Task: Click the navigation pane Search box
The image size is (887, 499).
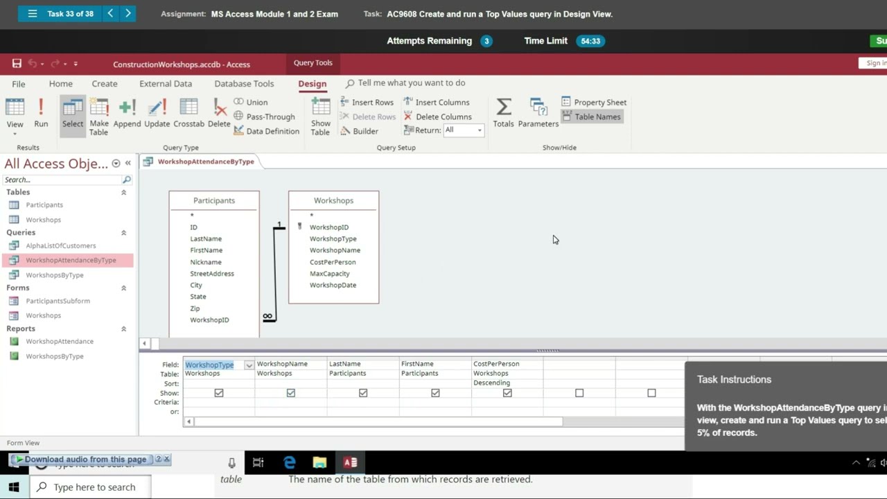Action: pos(62,180)
